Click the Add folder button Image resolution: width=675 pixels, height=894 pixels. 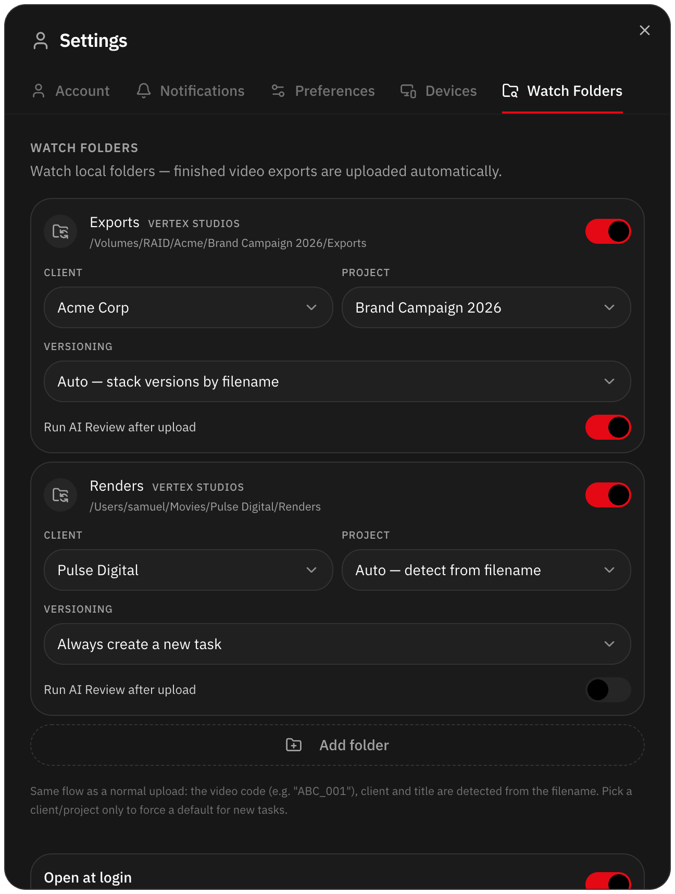point(337,745)
